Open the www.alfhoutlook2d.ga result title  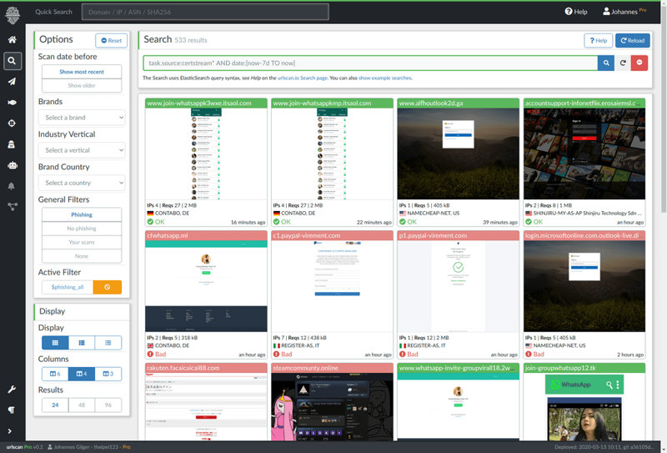tap(431, 103)
